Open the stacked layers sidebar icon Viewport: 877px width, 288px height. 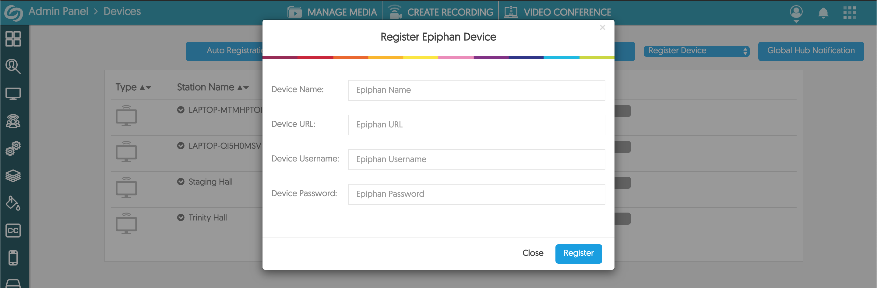pos(13,176)
